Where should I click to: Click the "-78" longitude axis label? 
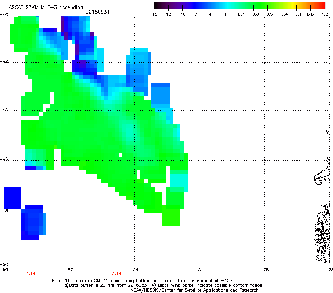tap(265, 270)
